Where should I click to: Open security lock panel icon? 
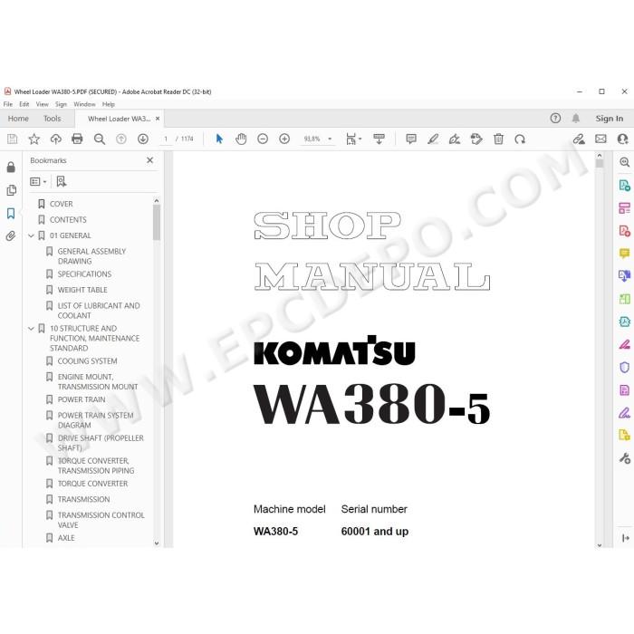tap(11, 167)
